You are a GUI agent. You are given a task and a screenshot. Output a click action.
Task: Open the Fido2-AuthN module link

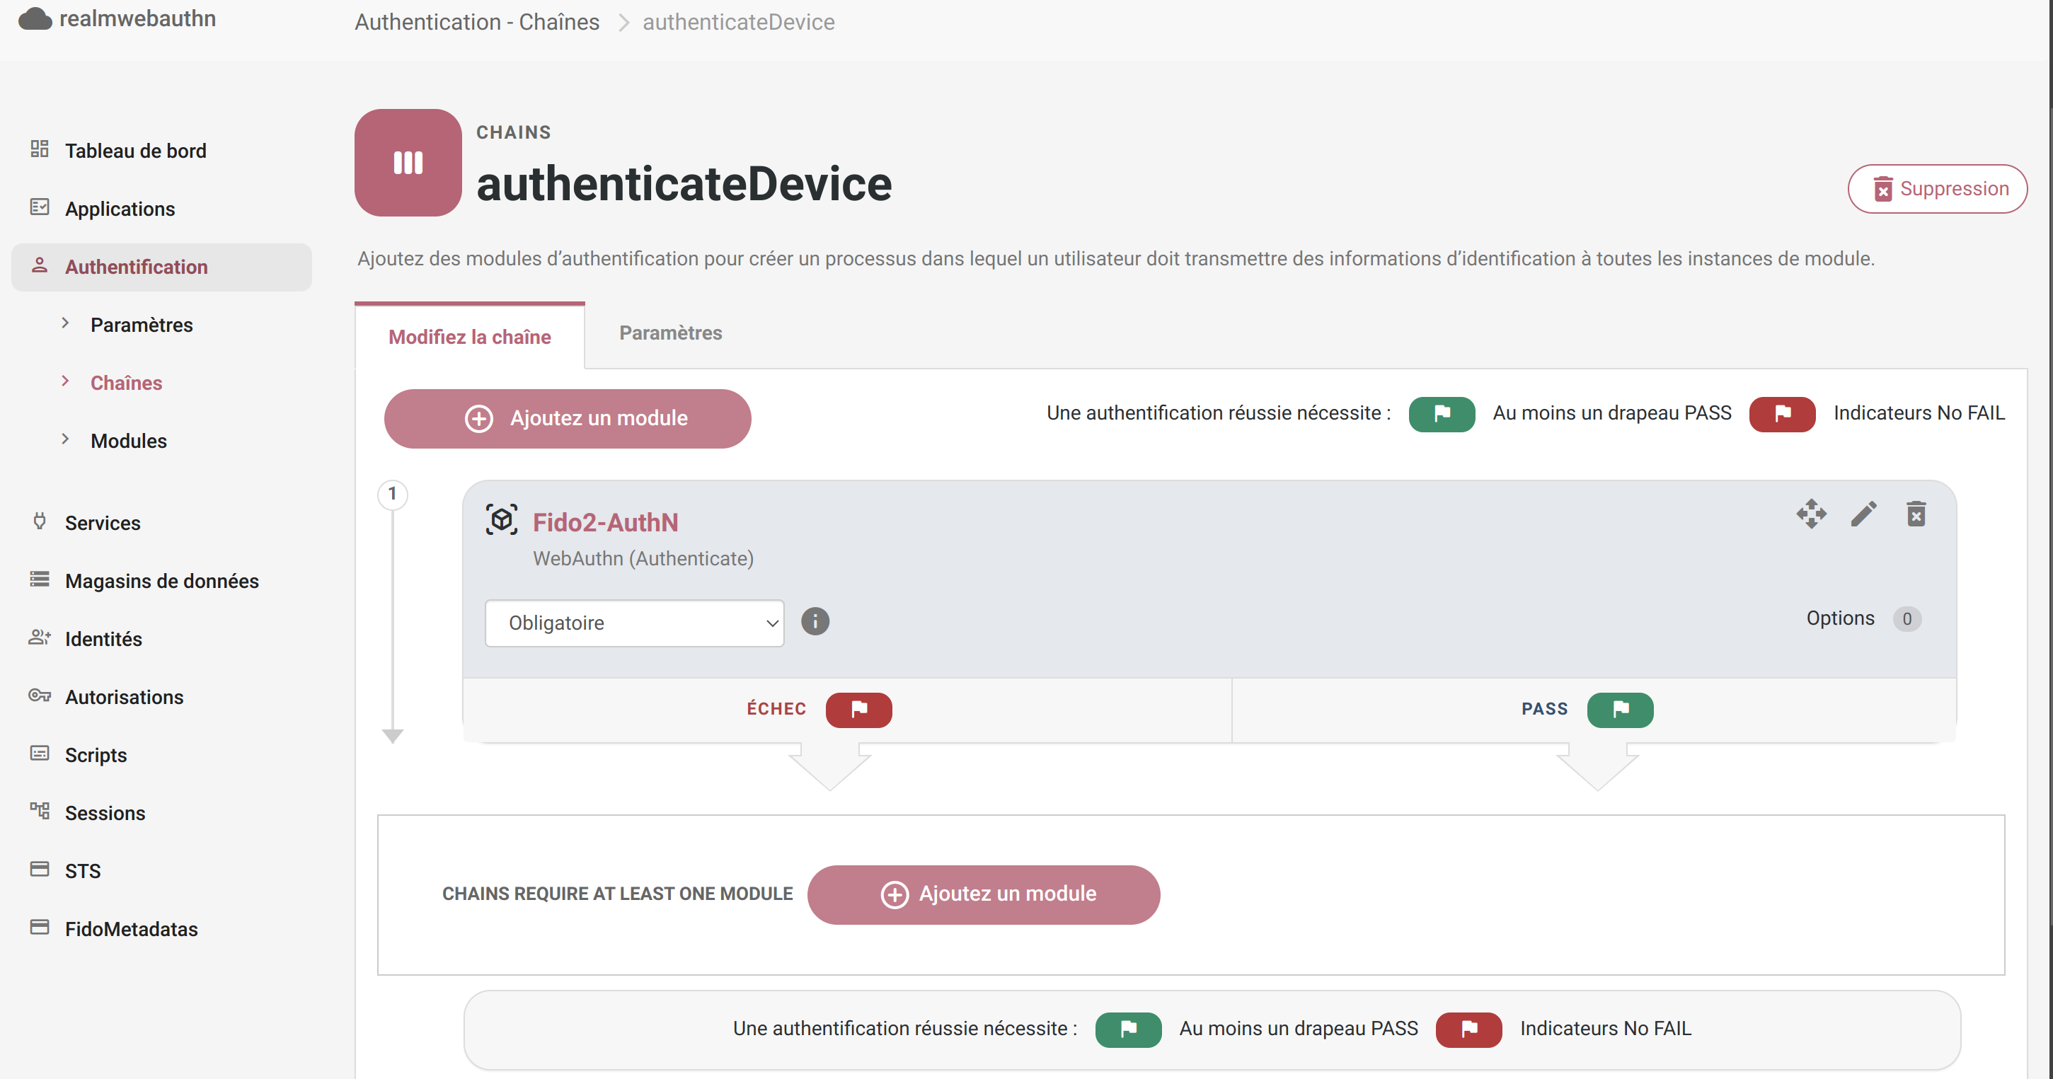pyautogui.click(x=606, y=522)
